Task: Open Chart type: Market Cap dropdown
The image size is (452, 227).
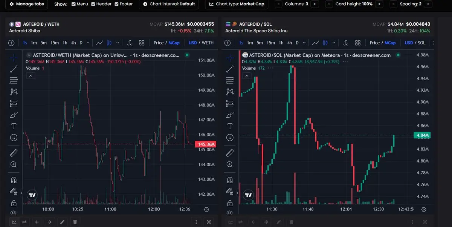Action: 237,4
